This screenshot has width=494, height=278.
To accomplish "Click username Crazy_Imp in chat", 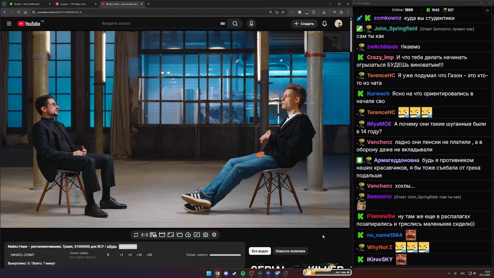I will (x=380, y=57).
